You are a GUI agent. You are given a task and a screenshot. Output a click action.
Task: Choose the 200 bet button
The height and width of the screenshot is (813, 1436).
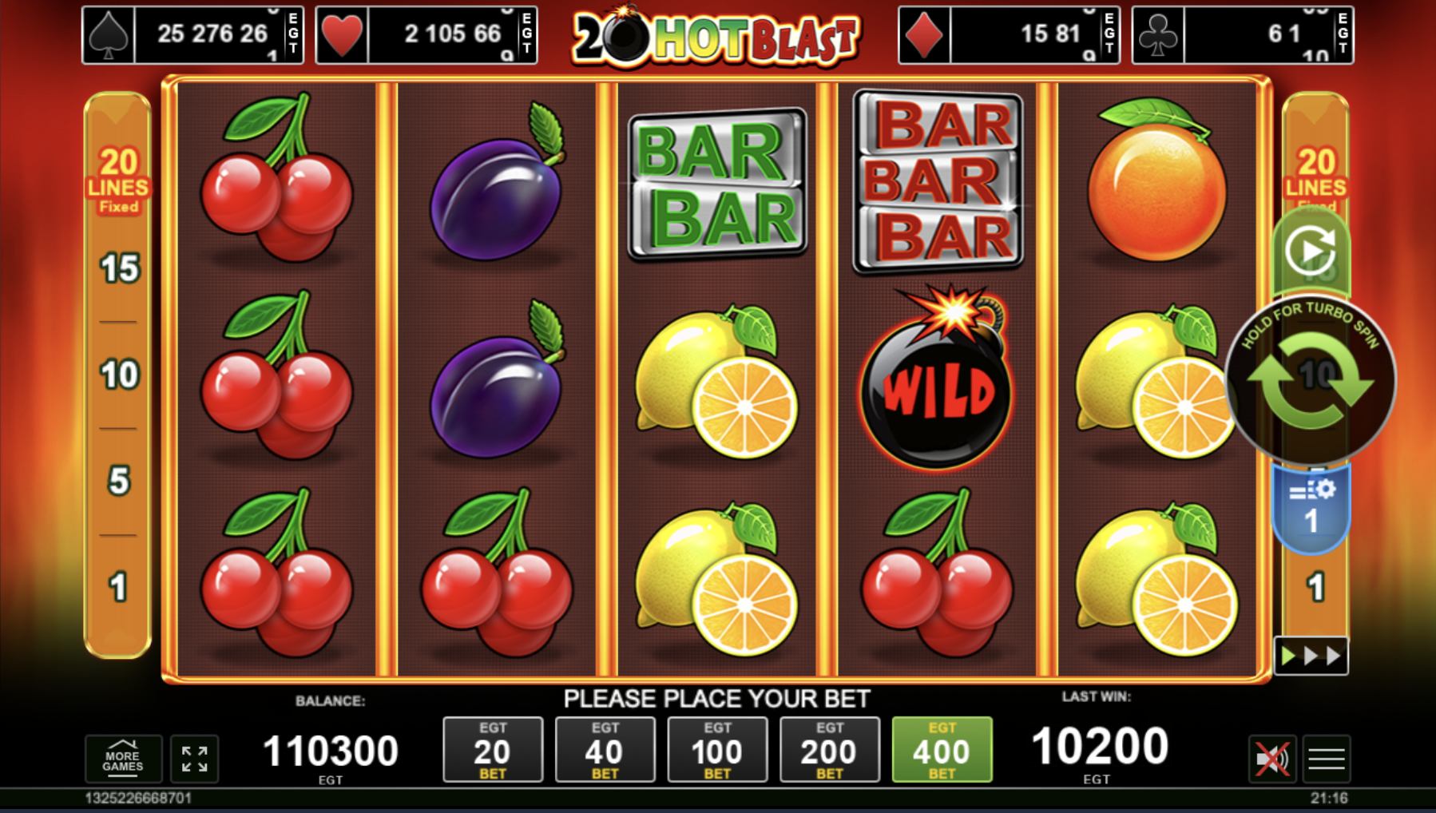(830, 750)
